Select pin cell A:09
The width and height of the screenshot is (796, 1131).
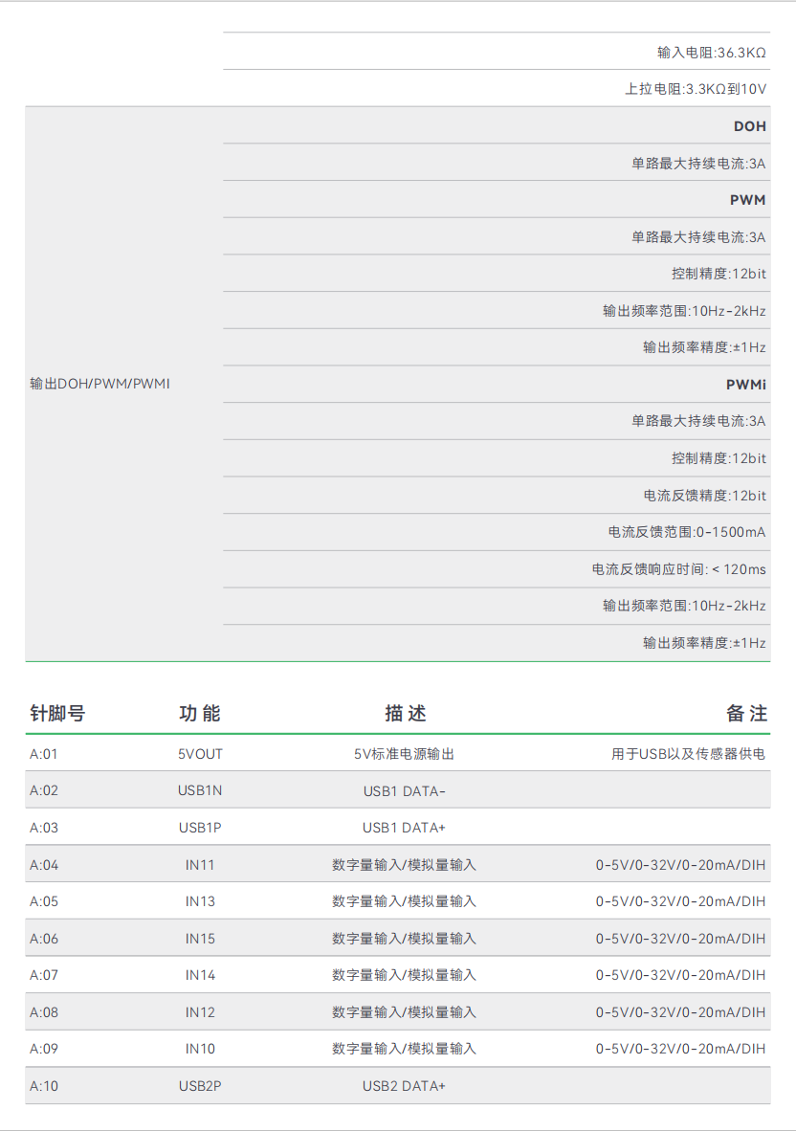pyautogui.click(x=43, y=1050)
